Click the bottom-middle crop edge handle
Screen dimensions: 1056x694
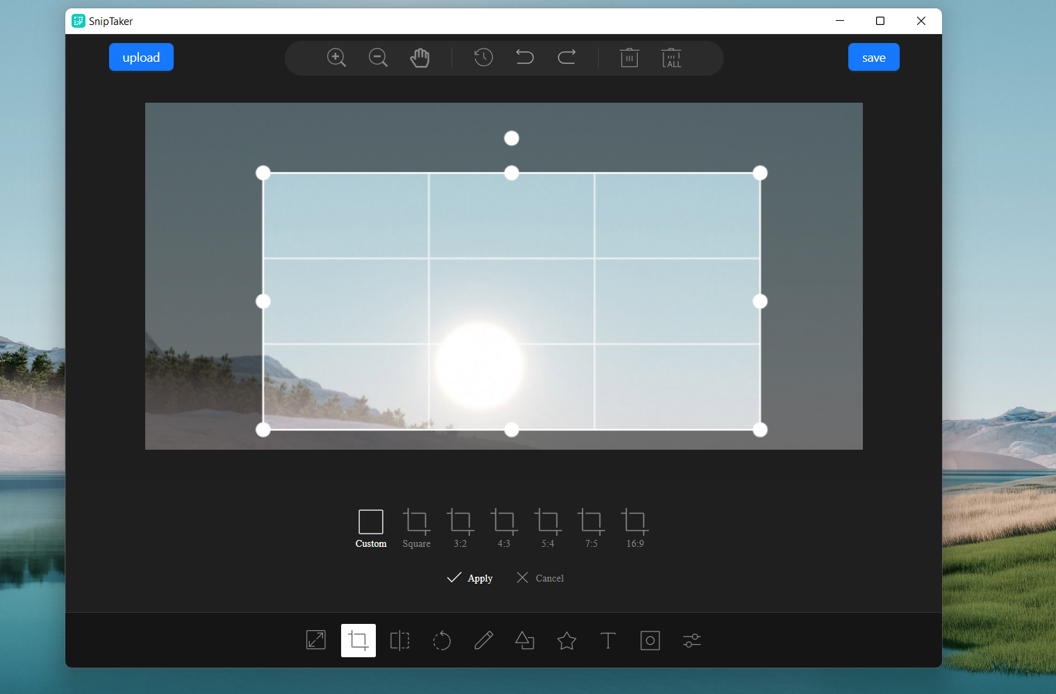click(x=511, y=430)
